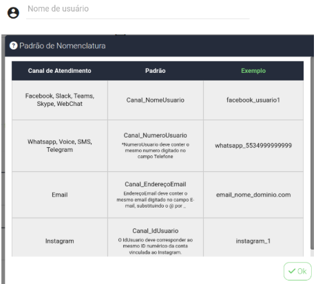
Task: Click the whatsapp_5534999999999 example cell
Action: click(253, 146)
